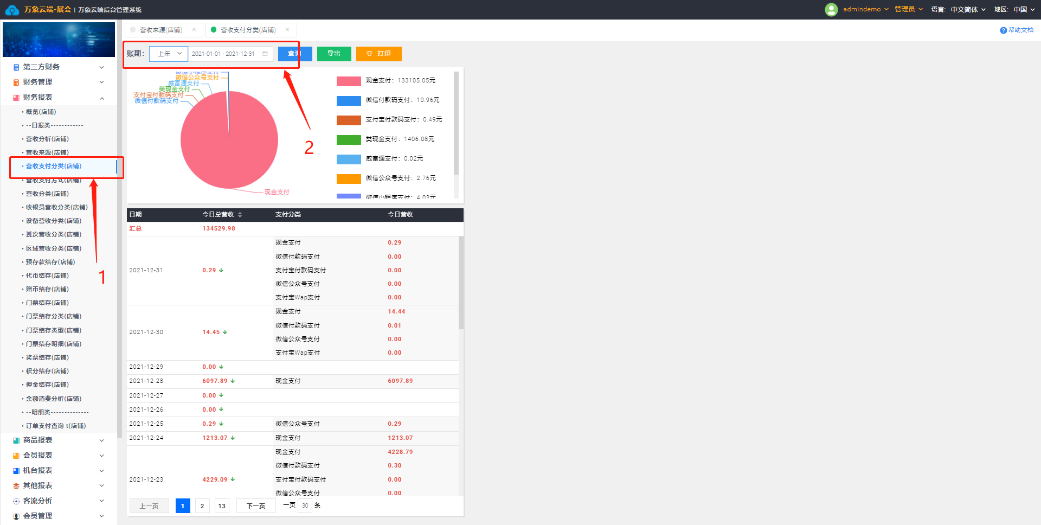This screenshot has height=525, width=1041.
Task: Open the 中文简体 language dropdown
Action: coord(968,9)
